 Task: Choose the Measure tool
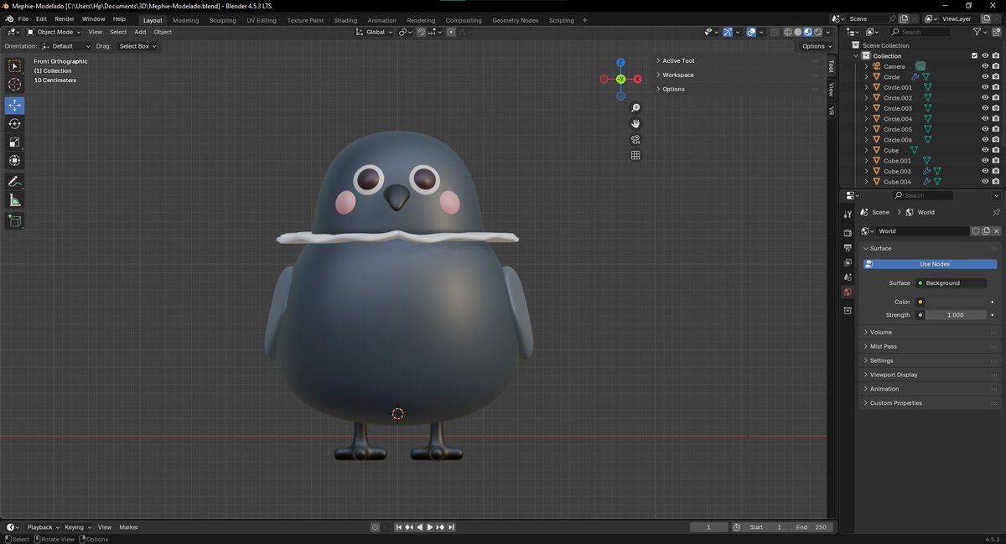(x=14, y=200)
